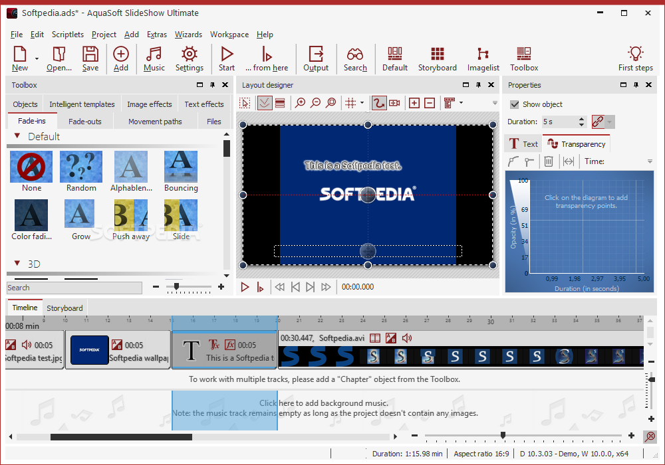Open the Layout designer toolbar overflow arrow
This screenshot has height=465, width=665.
coord(495,103)
